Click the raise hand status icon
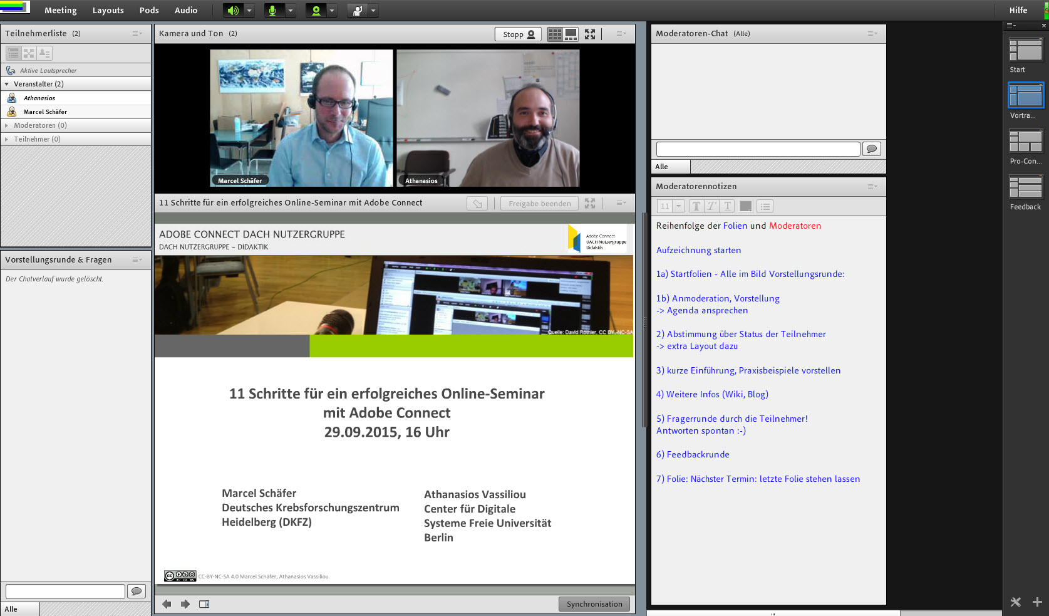This screenshot has height=616, width=1049. tap(357, 11)
